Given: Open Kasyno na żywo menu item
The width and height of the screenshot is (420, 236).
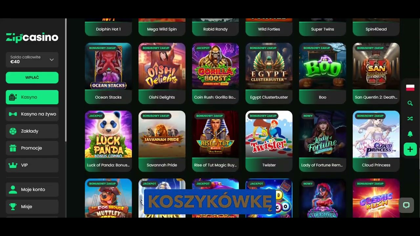Looking at the screenshot, I should (x=32, y=114).
